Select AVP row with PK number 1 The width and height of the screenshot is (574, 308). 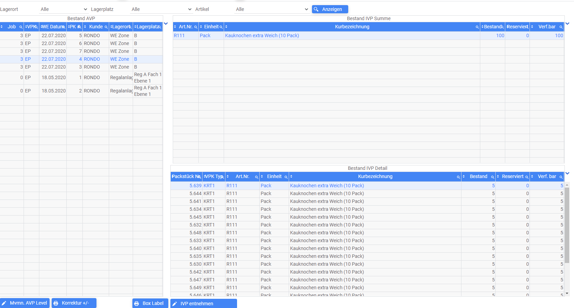[x=81, y=77]
